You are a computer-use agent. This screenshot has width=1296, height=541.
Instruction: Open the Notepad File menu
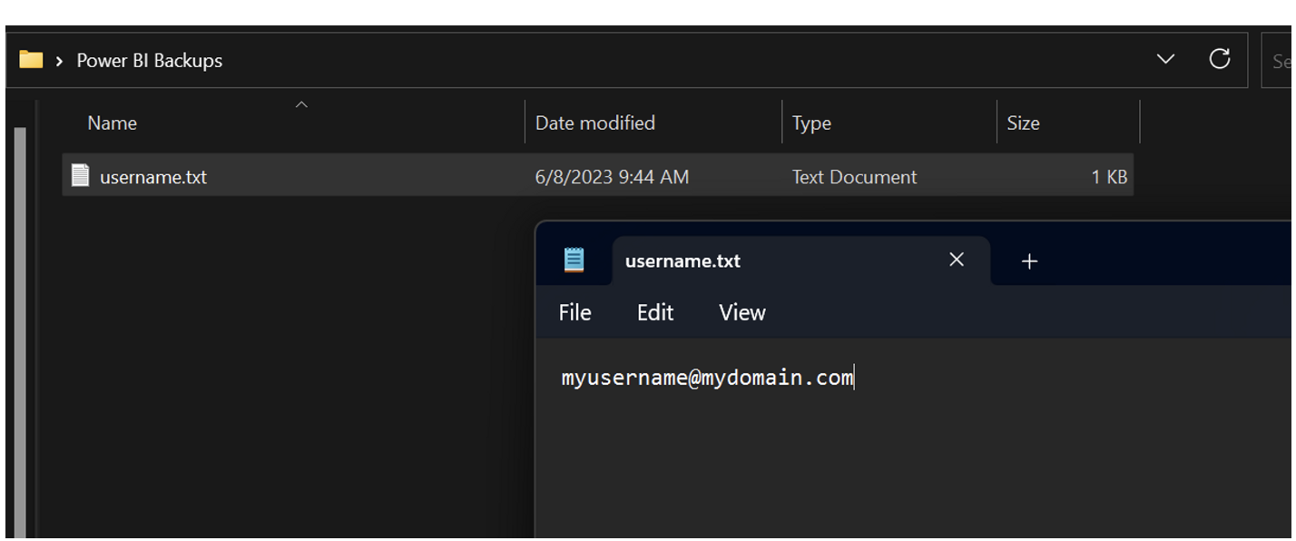(574, 312)
